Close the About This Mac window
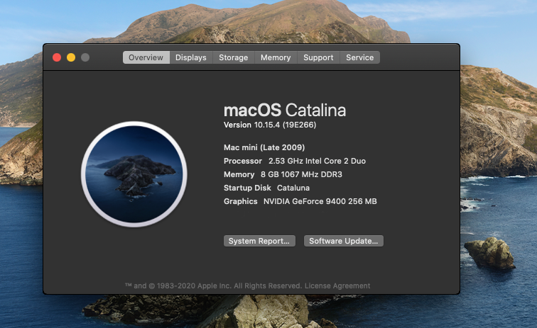The width and height of the screenshot is (537, 328). click(57, 57)
